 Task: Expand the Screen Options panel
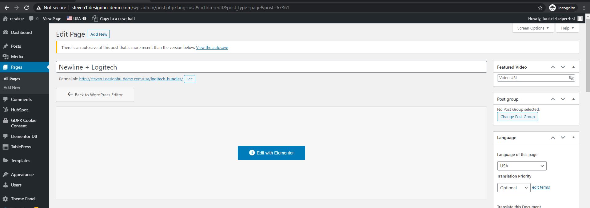533,28
